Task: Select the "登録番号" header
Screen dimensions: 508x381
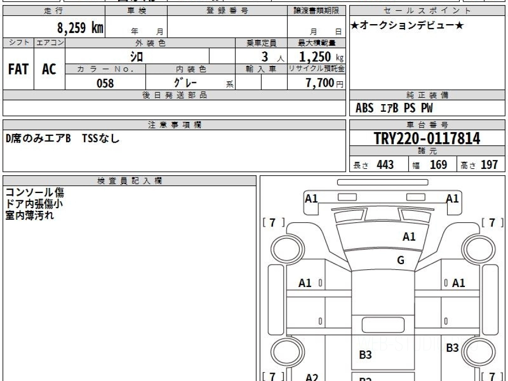Action: 227,11
